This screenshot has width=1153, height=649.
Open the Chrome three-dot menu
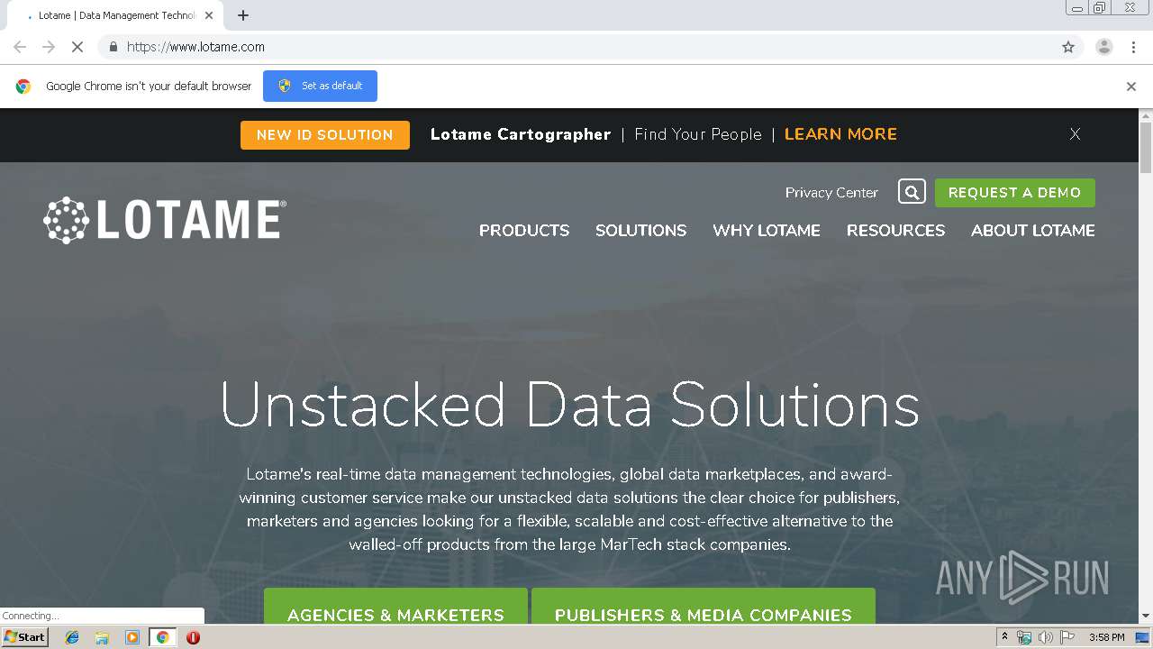[x=1133, y=47]
